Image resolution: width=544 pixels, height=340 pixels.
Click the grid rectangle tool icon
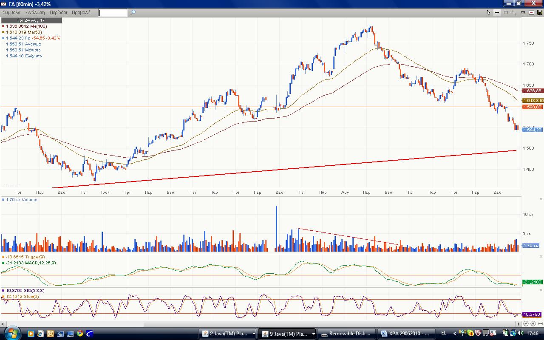pyautogui.click(x=506, y=12)
